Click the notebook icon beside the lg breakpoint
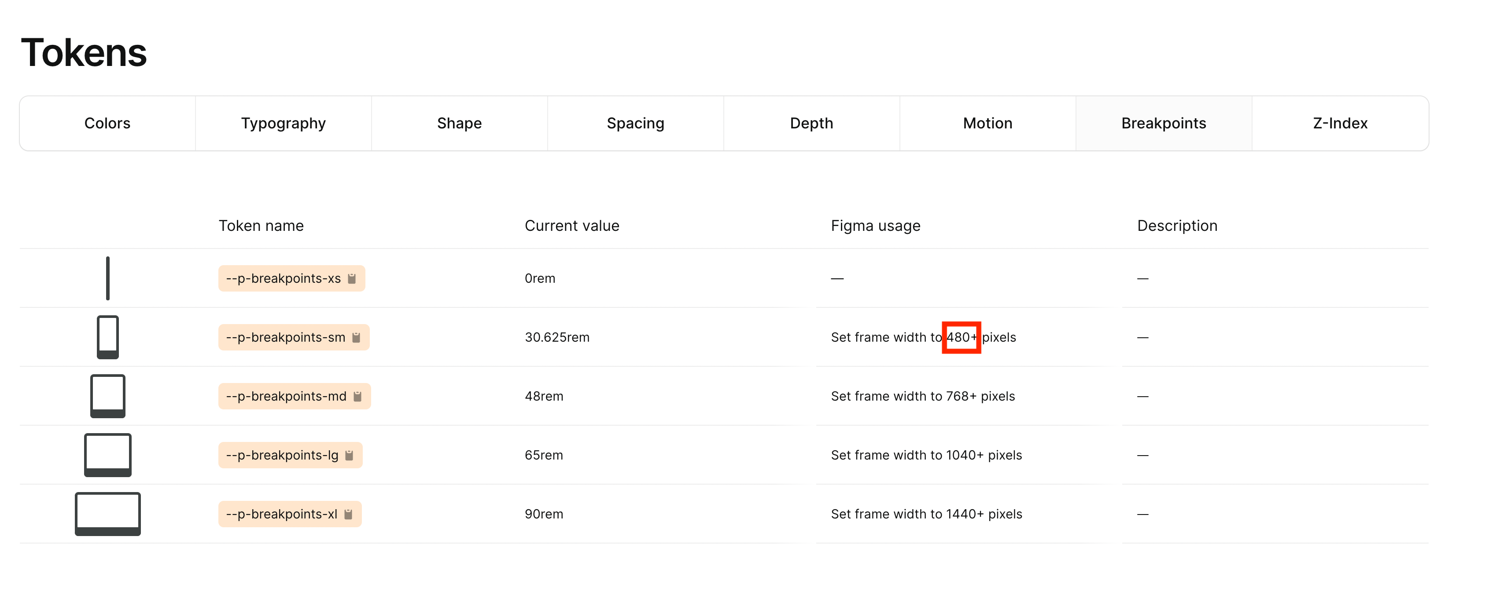 point(107,455)
